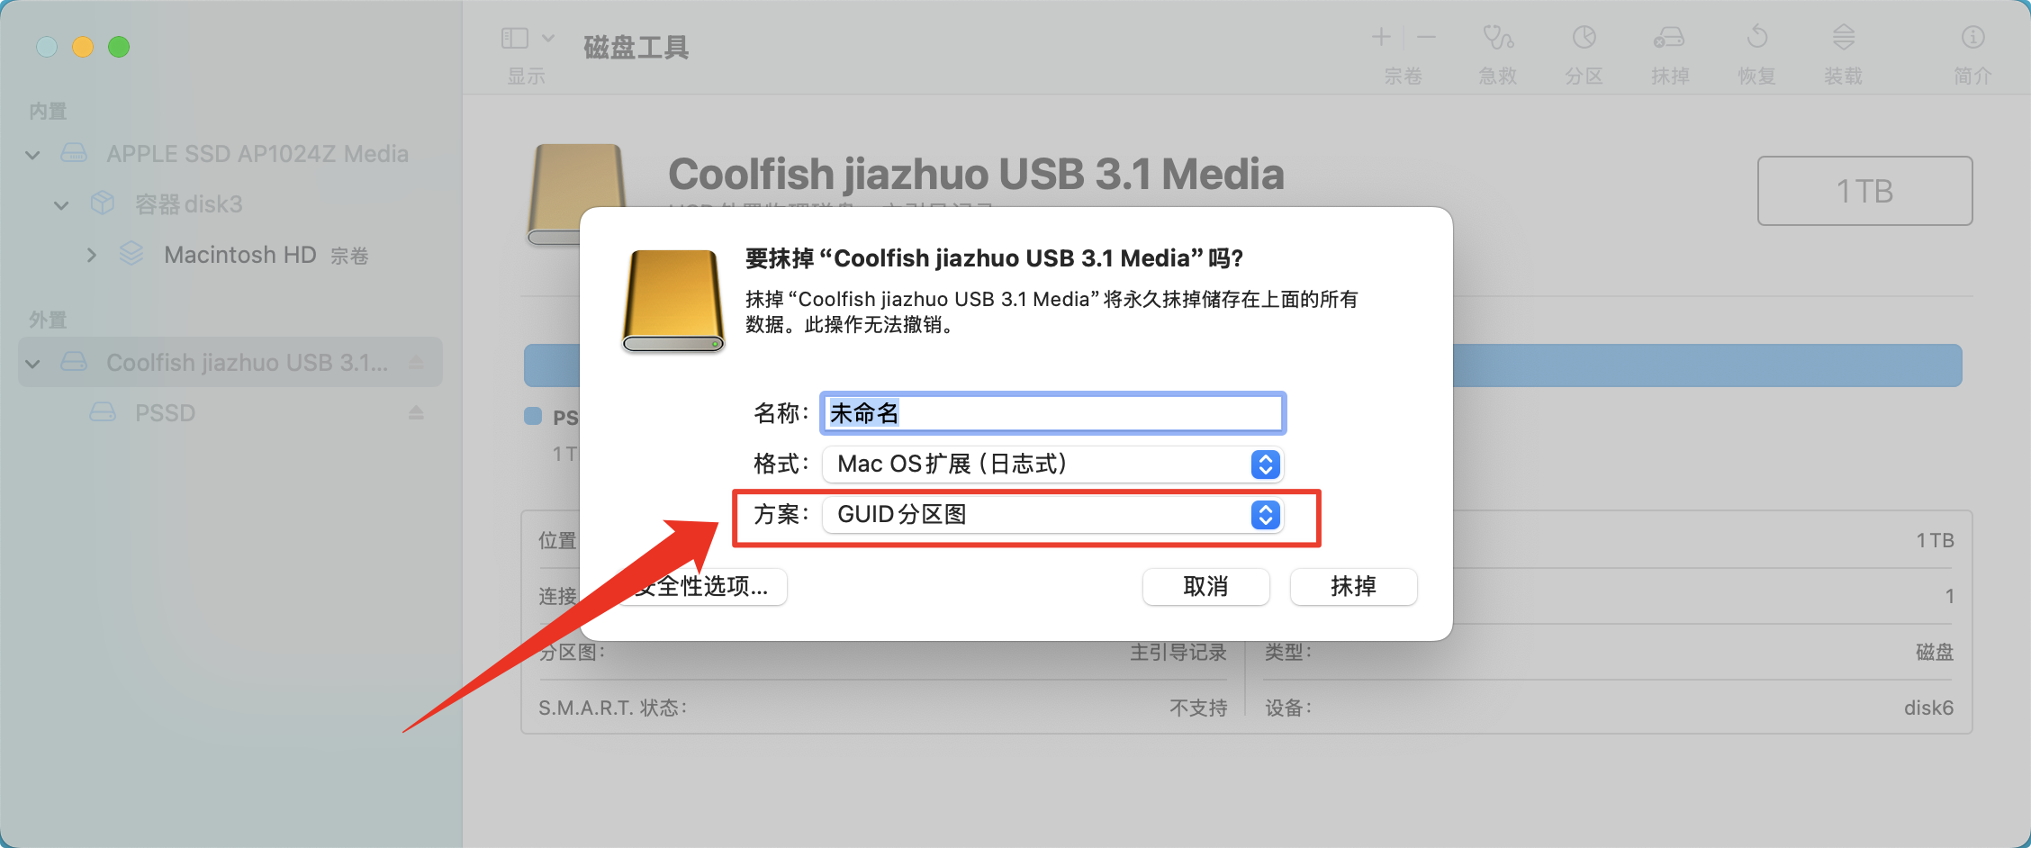Collapse the 容器 disk3 container

click(x=61, y=205)
